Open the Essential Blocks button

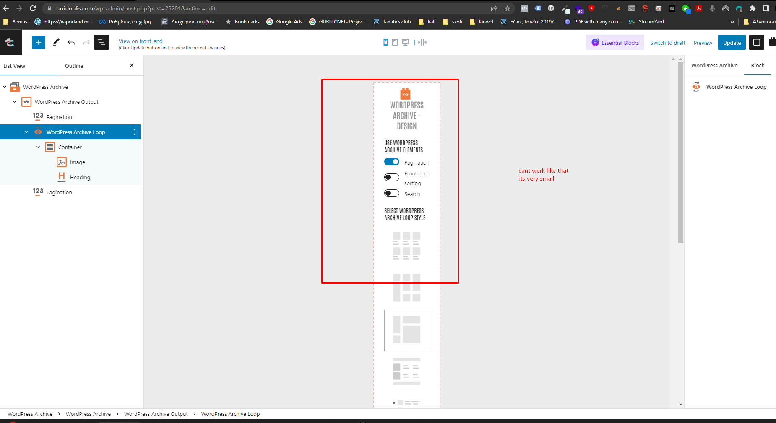pyautogui.click(x=615, y=42)
